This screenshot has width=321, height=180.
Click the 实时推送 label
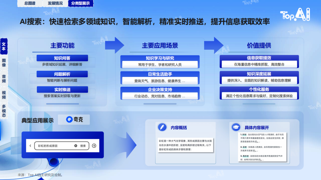[62, 89]
